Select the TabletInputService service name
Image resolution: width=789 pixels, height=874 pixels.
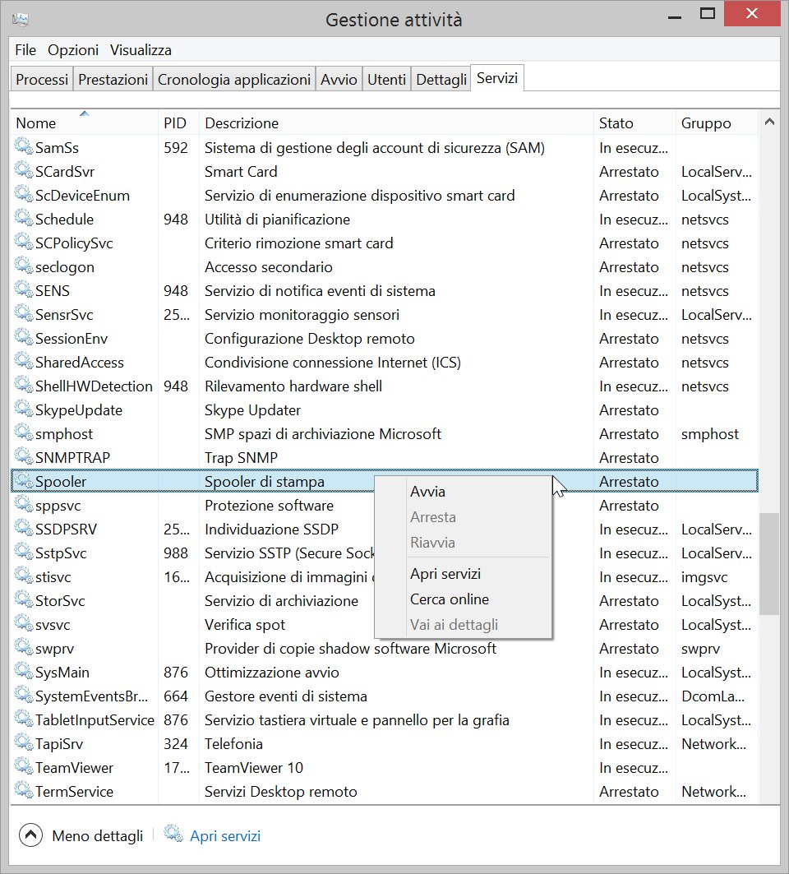click(x=95, y=720)
